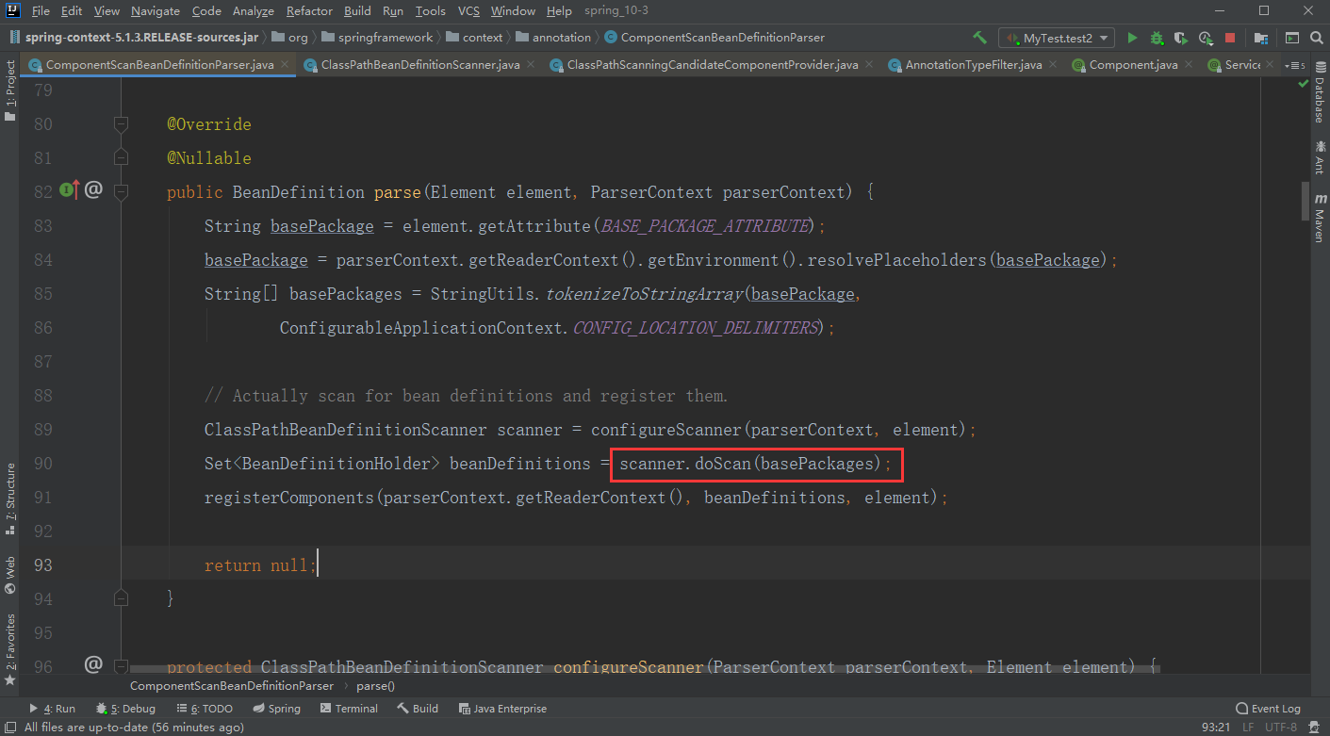Open the Refactor menu

tap(309, 11)
